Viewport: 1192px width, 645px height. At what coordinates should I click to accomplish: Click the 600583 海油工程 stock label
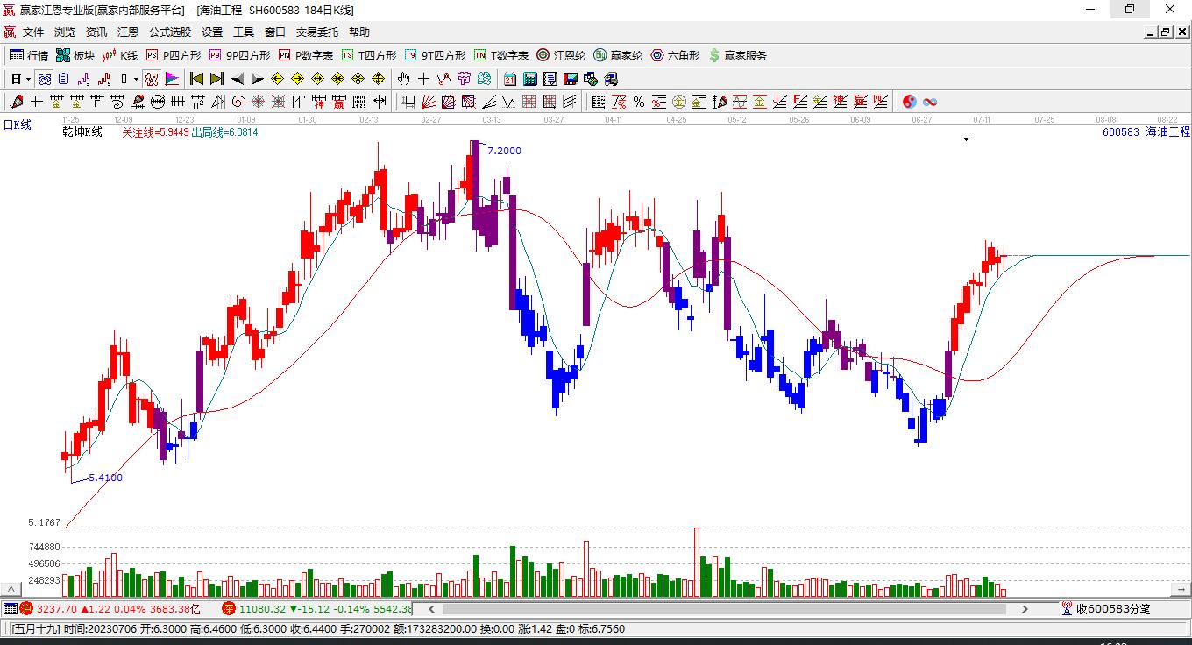click(x=1146, y=131)
